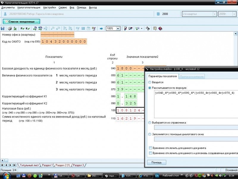238x179 pixels.
Task: Click the Save (floppy disk) toolbar icon
Action: click(x=3, y=28)
